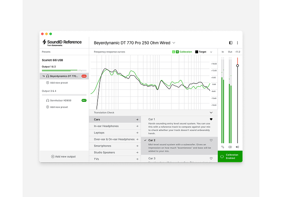Viewport: 282px width, 197px height.
Task: Open the Studio Speakers category arrow
Action: click(x=137, y=152)
